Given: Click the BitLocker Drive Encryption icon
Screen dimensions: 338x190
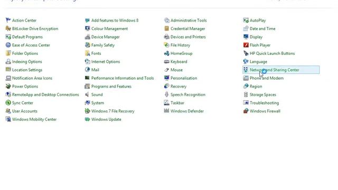Looking at the screenshot, I should 8,28.
